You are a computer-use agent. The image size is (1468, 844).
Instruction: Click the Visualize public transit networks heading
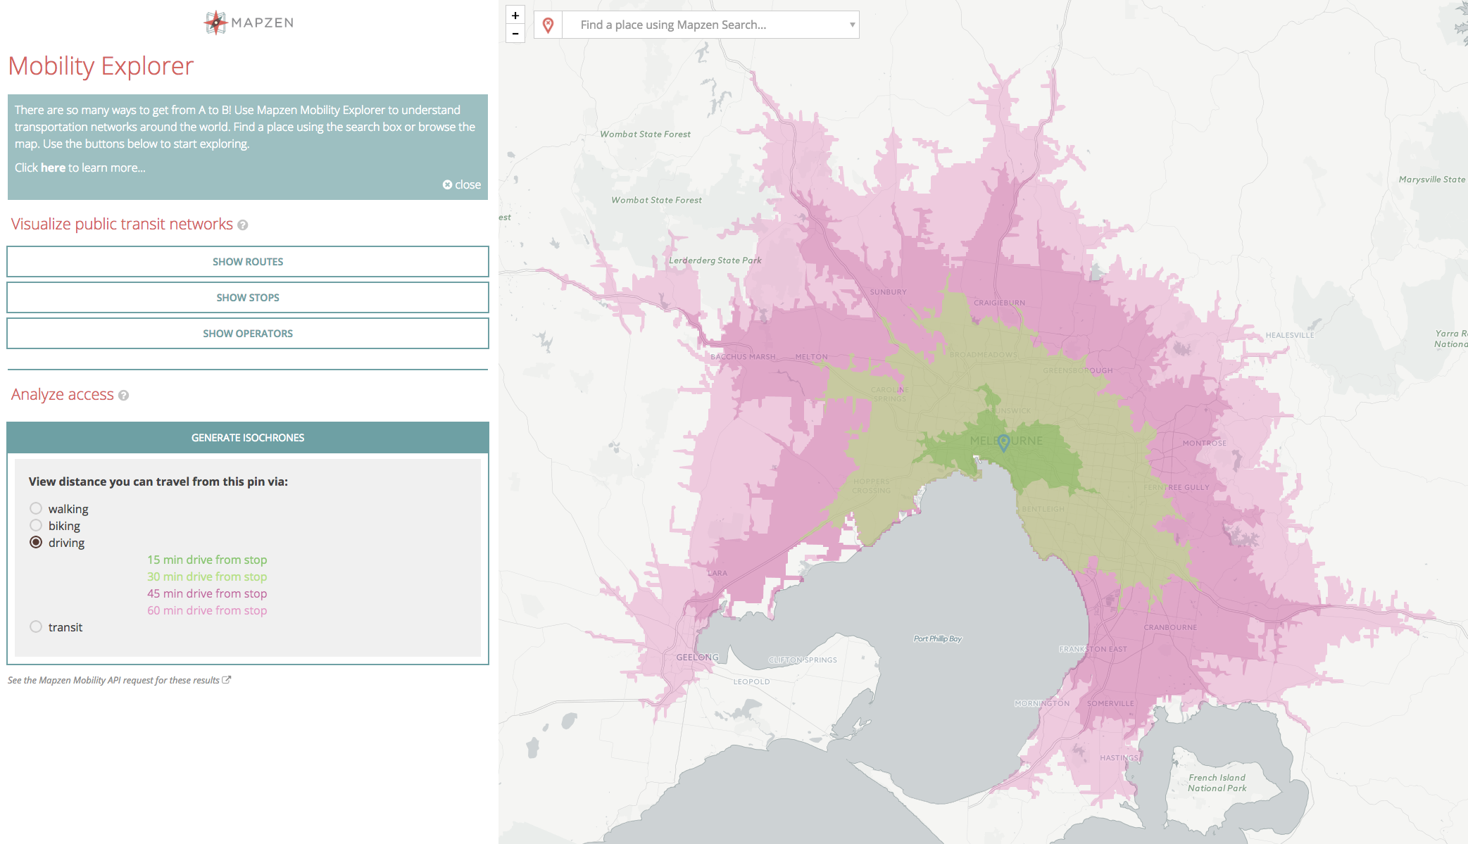click(x=122, y=224)
